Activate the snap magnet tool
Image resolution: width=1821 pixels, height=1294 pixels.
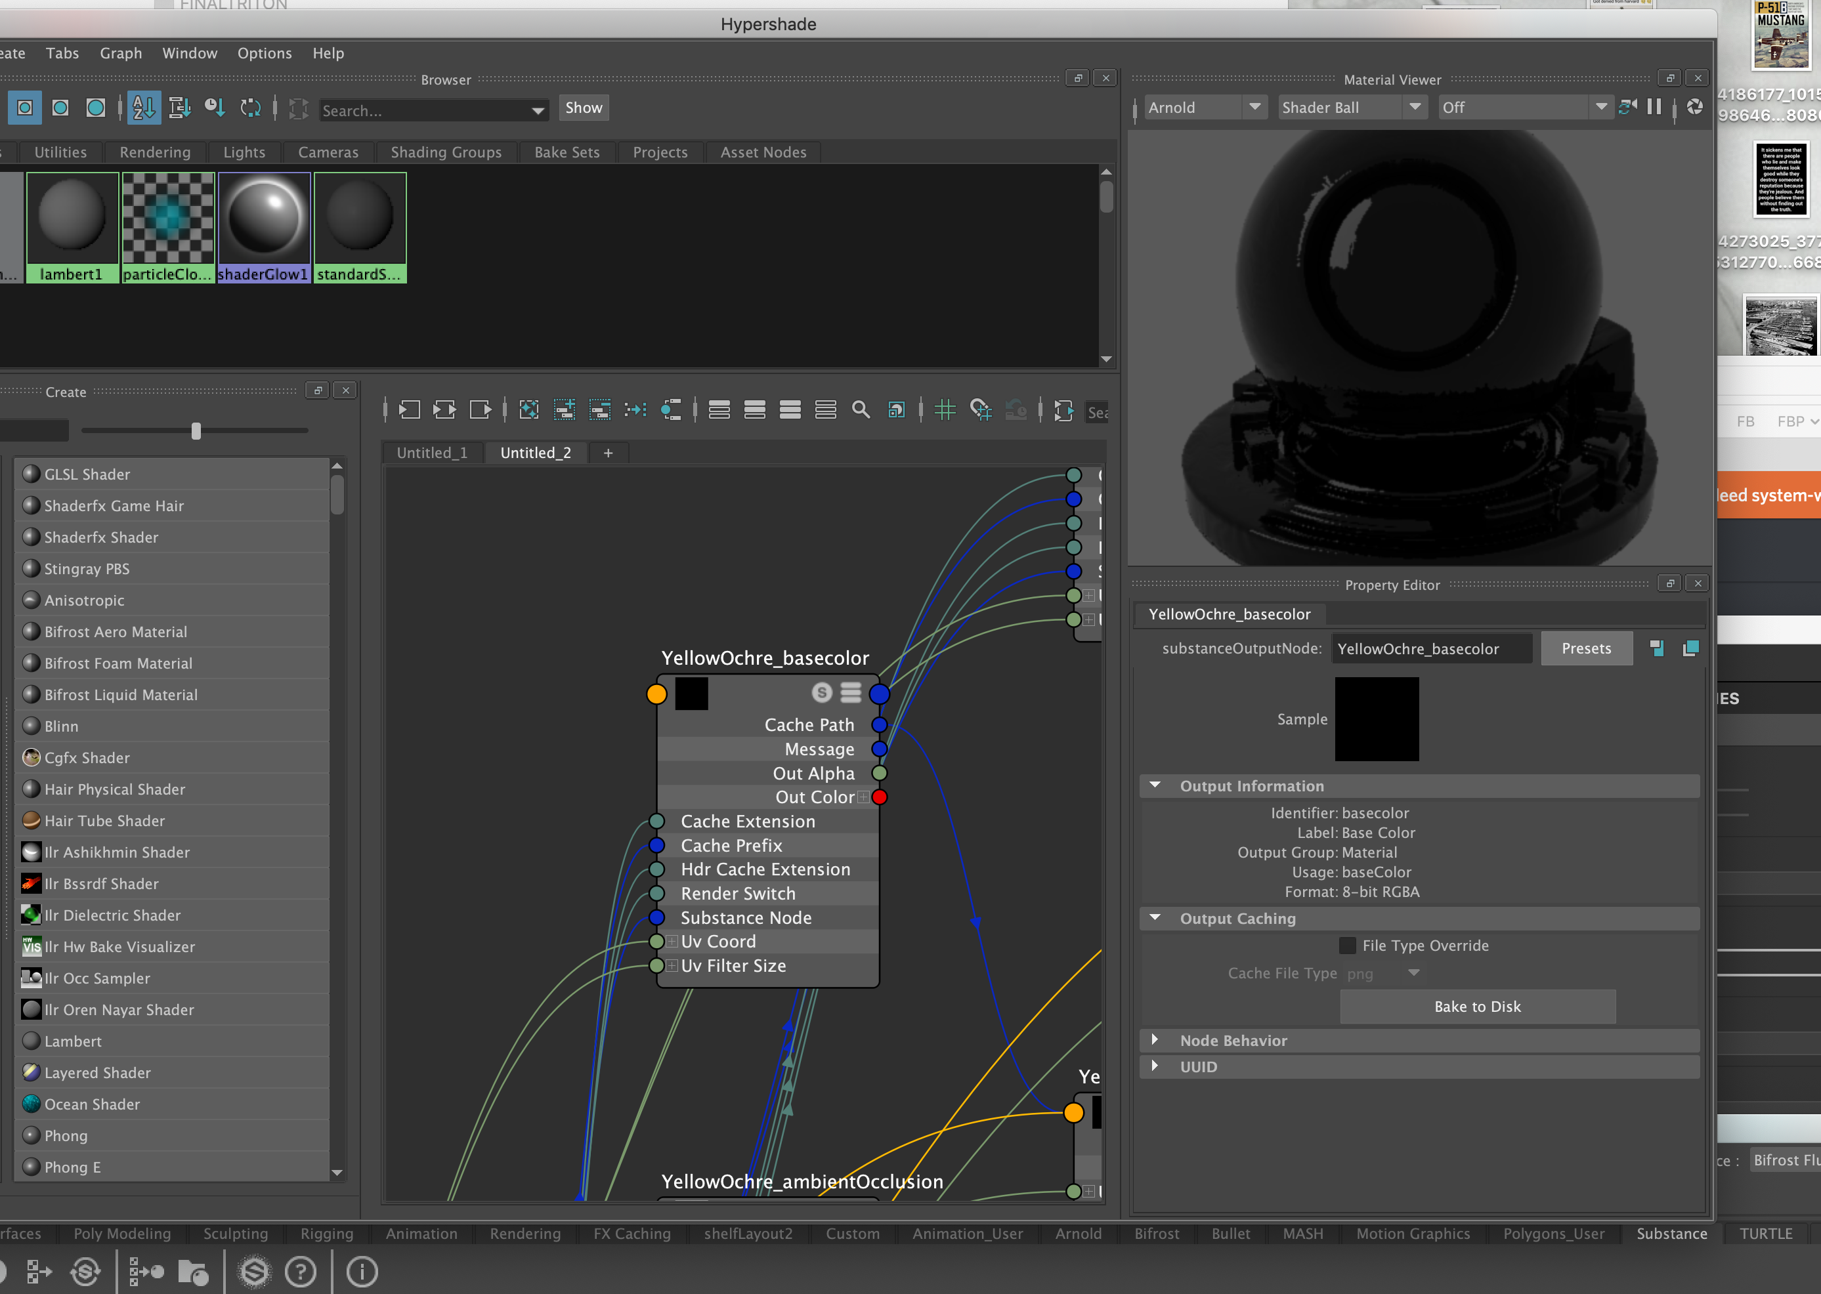pyautogui.click(x=981, y=409)
